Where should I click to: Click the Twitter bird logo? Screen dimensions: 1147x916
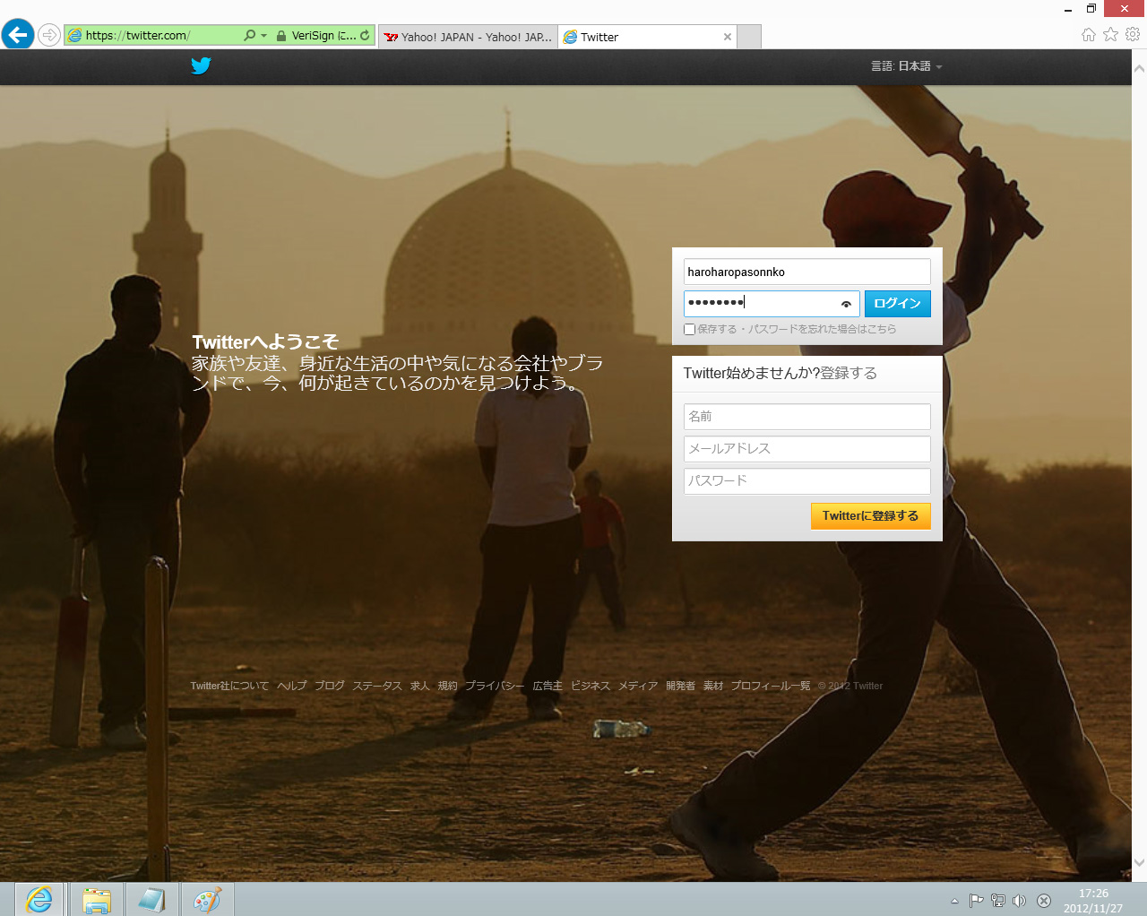click(x=201, y=65)
